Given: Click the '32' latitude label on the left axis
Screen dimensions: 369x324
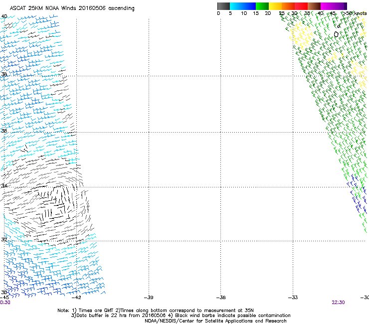Looking at the screenshot, I should [4, 240].
